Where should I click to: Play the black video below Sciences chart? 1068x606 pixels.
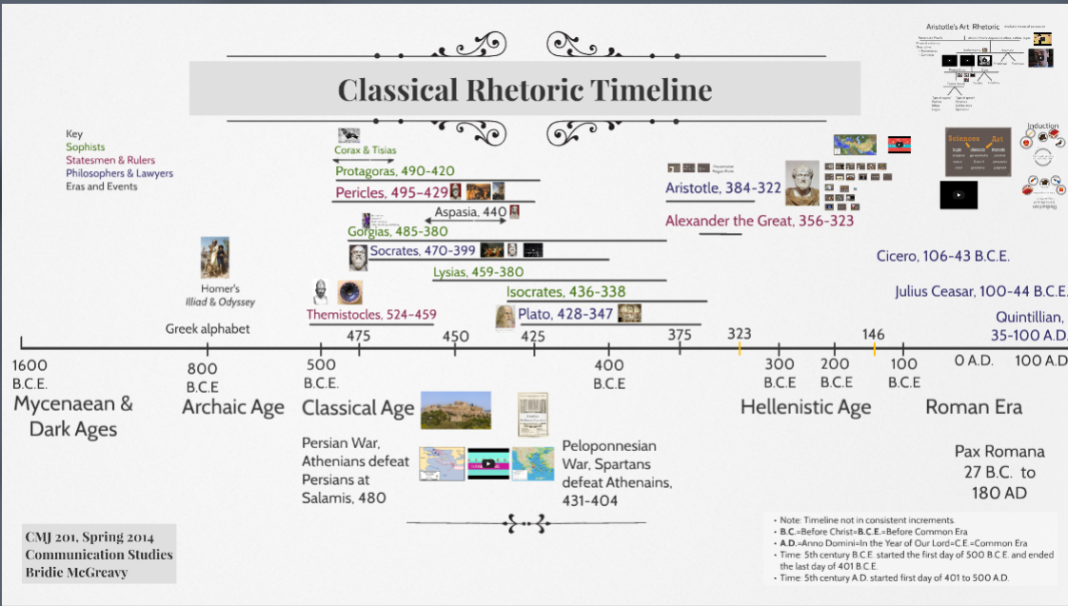959,194
